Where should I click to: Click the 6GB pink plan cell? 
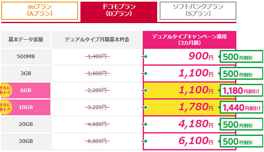[26, 90]
